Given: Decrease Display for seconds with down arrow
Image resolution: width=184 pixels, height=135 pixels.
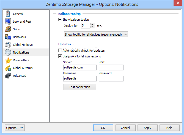Looking at the screenshot, I should 92,27.
